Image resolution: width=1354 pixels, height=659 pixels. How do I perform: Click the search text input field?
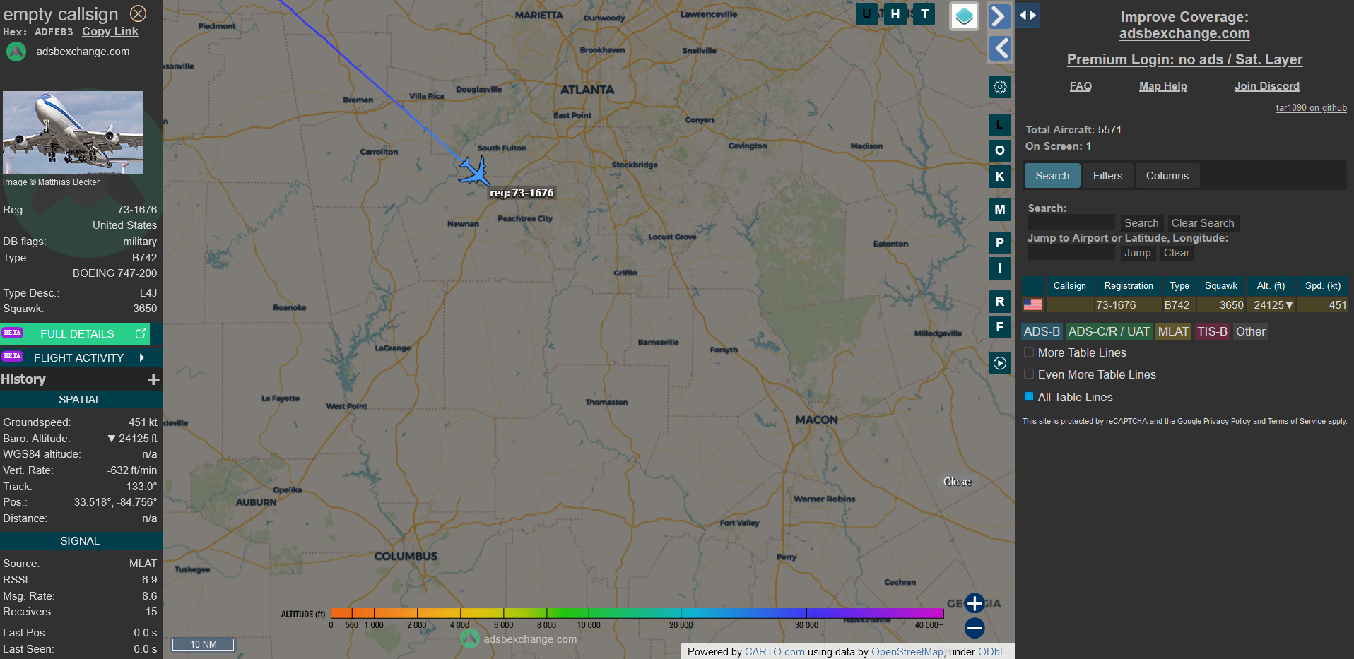click(x=1071, y=223)
